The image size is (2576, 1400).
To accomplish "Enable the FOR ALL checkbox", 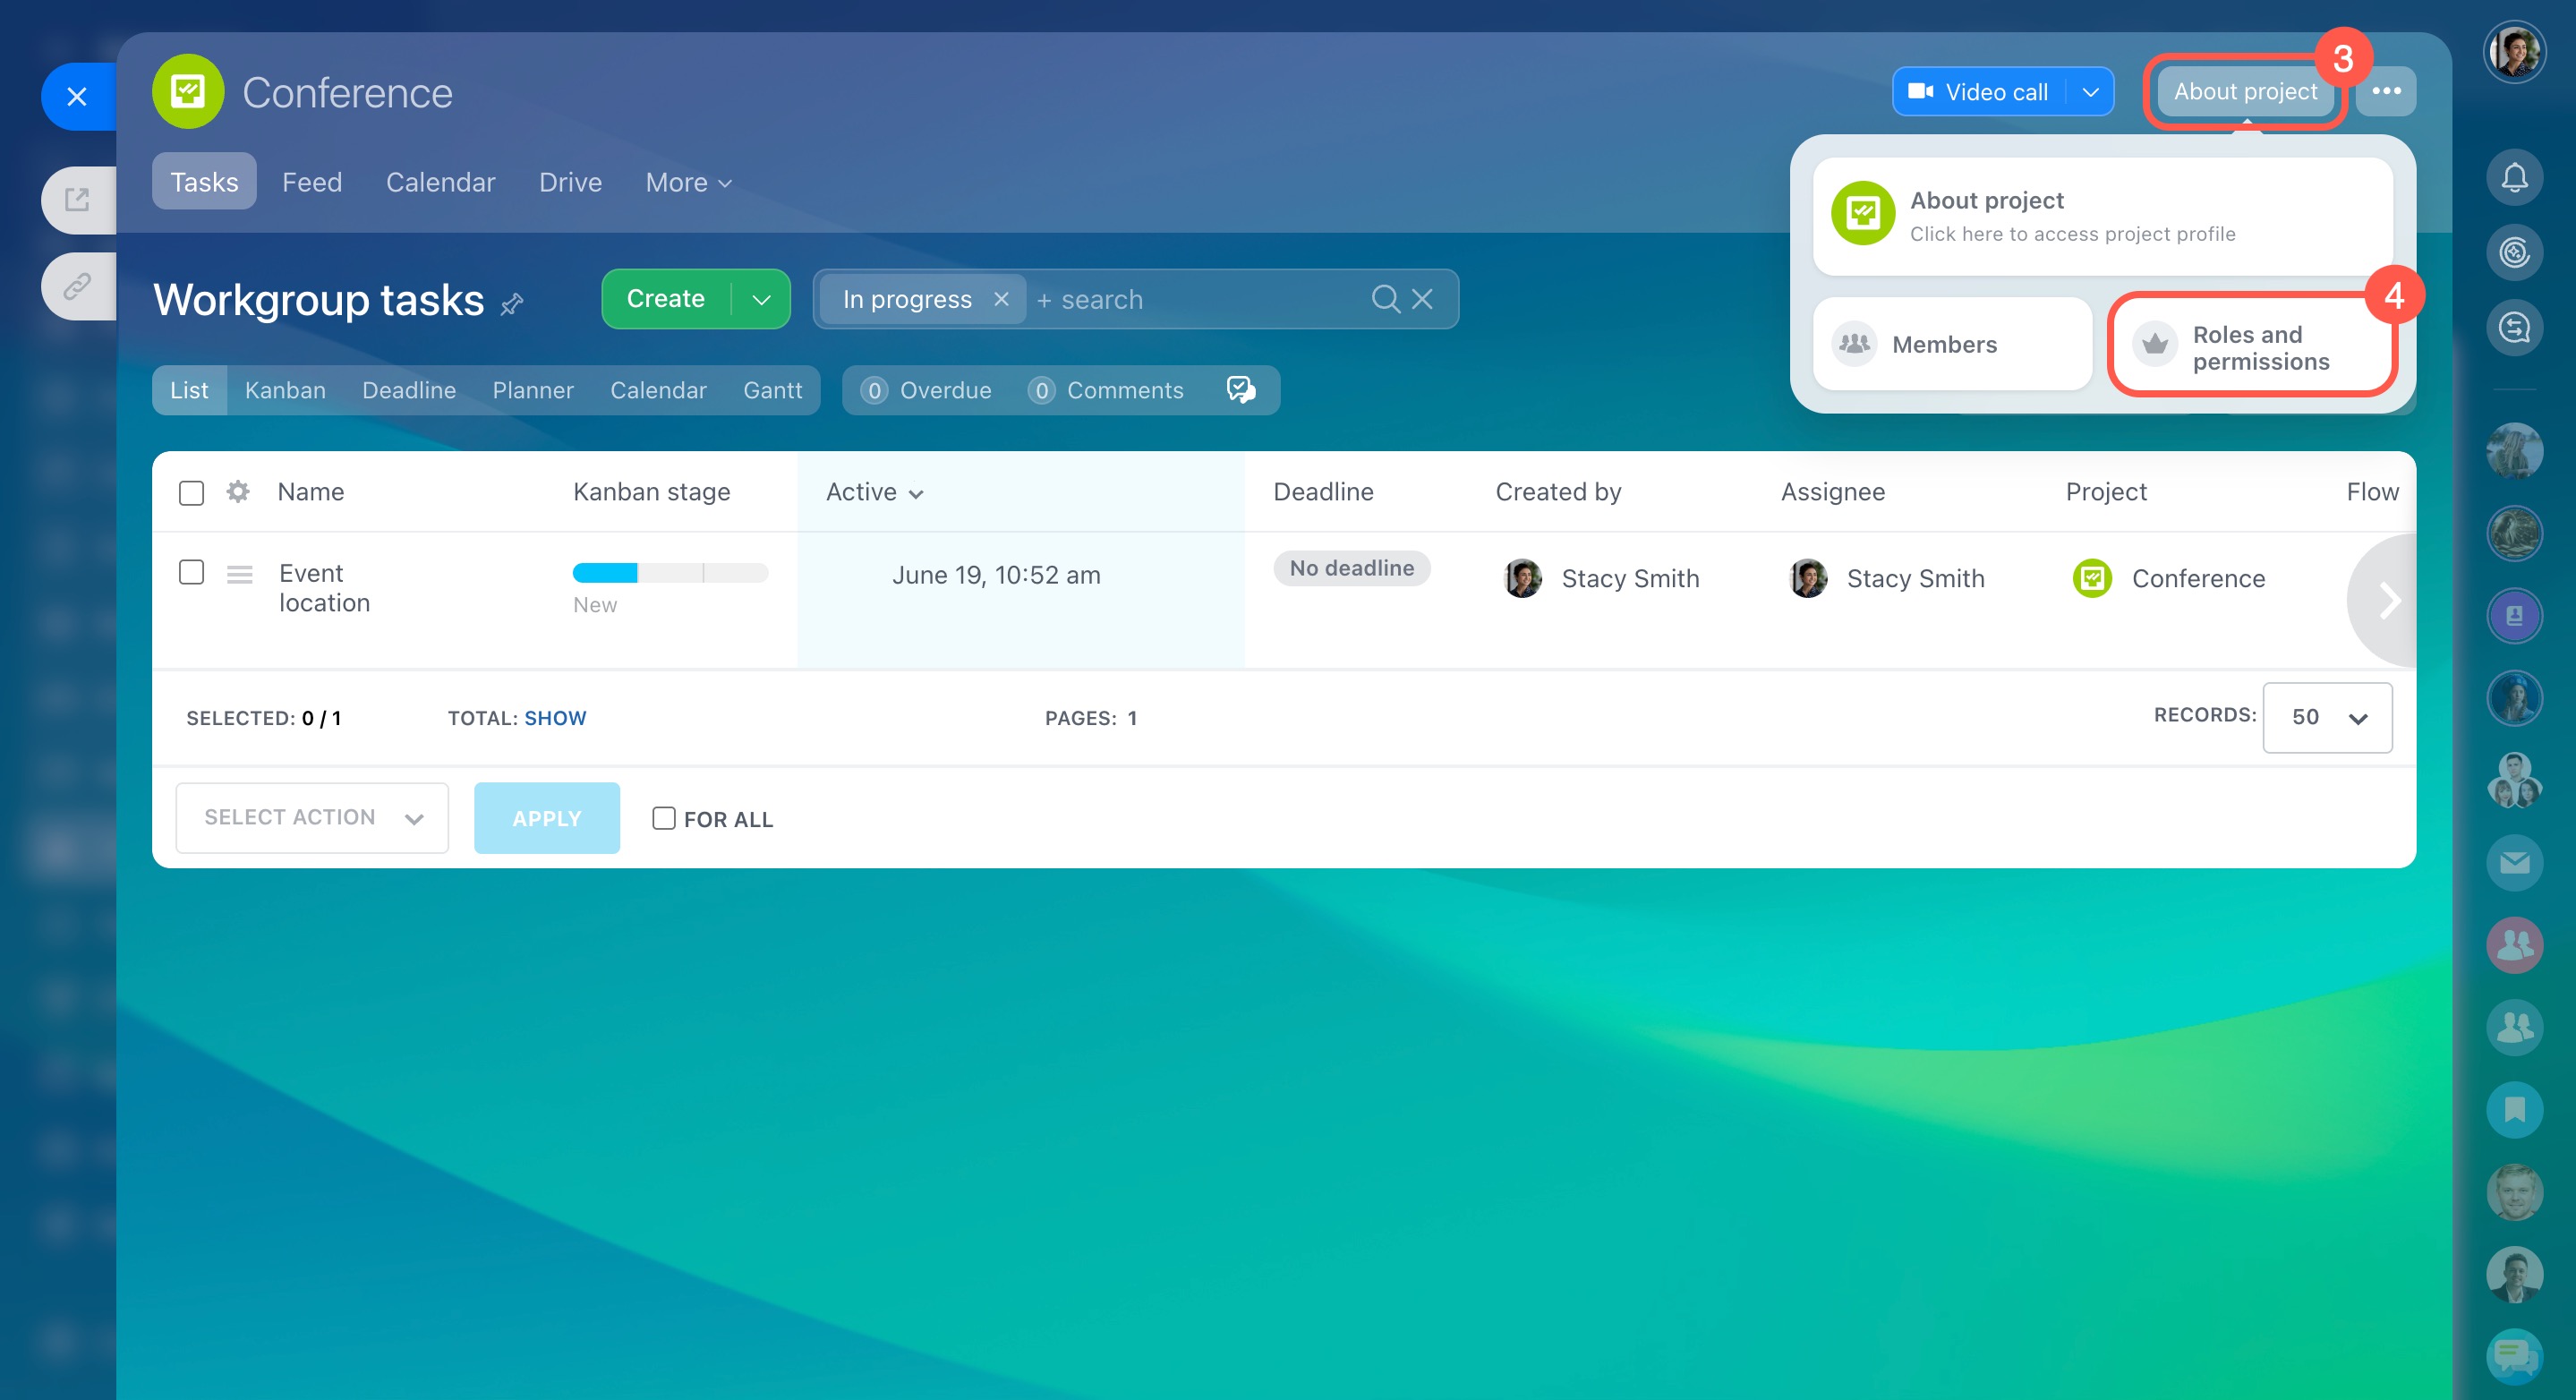I will coord(663,818).
